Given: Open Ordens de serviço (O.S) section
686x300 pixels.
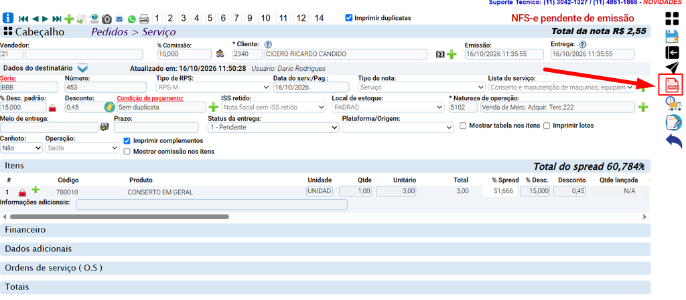Looking at the screenshot, I should pos(326,268).
